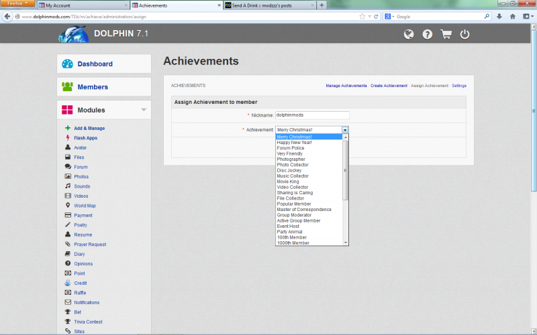
Task: Open the Achievement dropdown arrow
Action: (345, 130)
